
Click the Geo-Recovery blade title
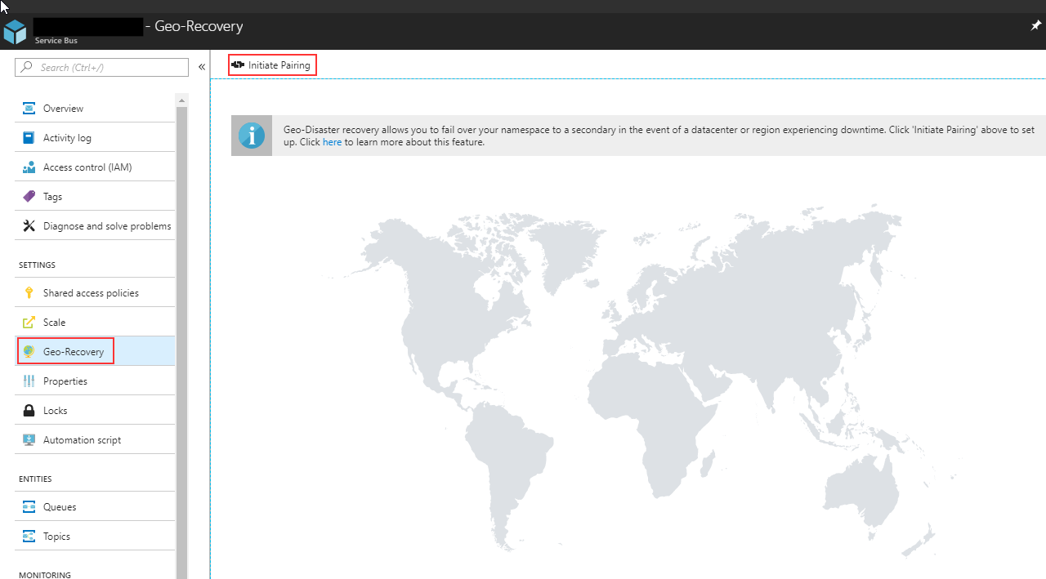pyautogui.click(x=199, y=26)
